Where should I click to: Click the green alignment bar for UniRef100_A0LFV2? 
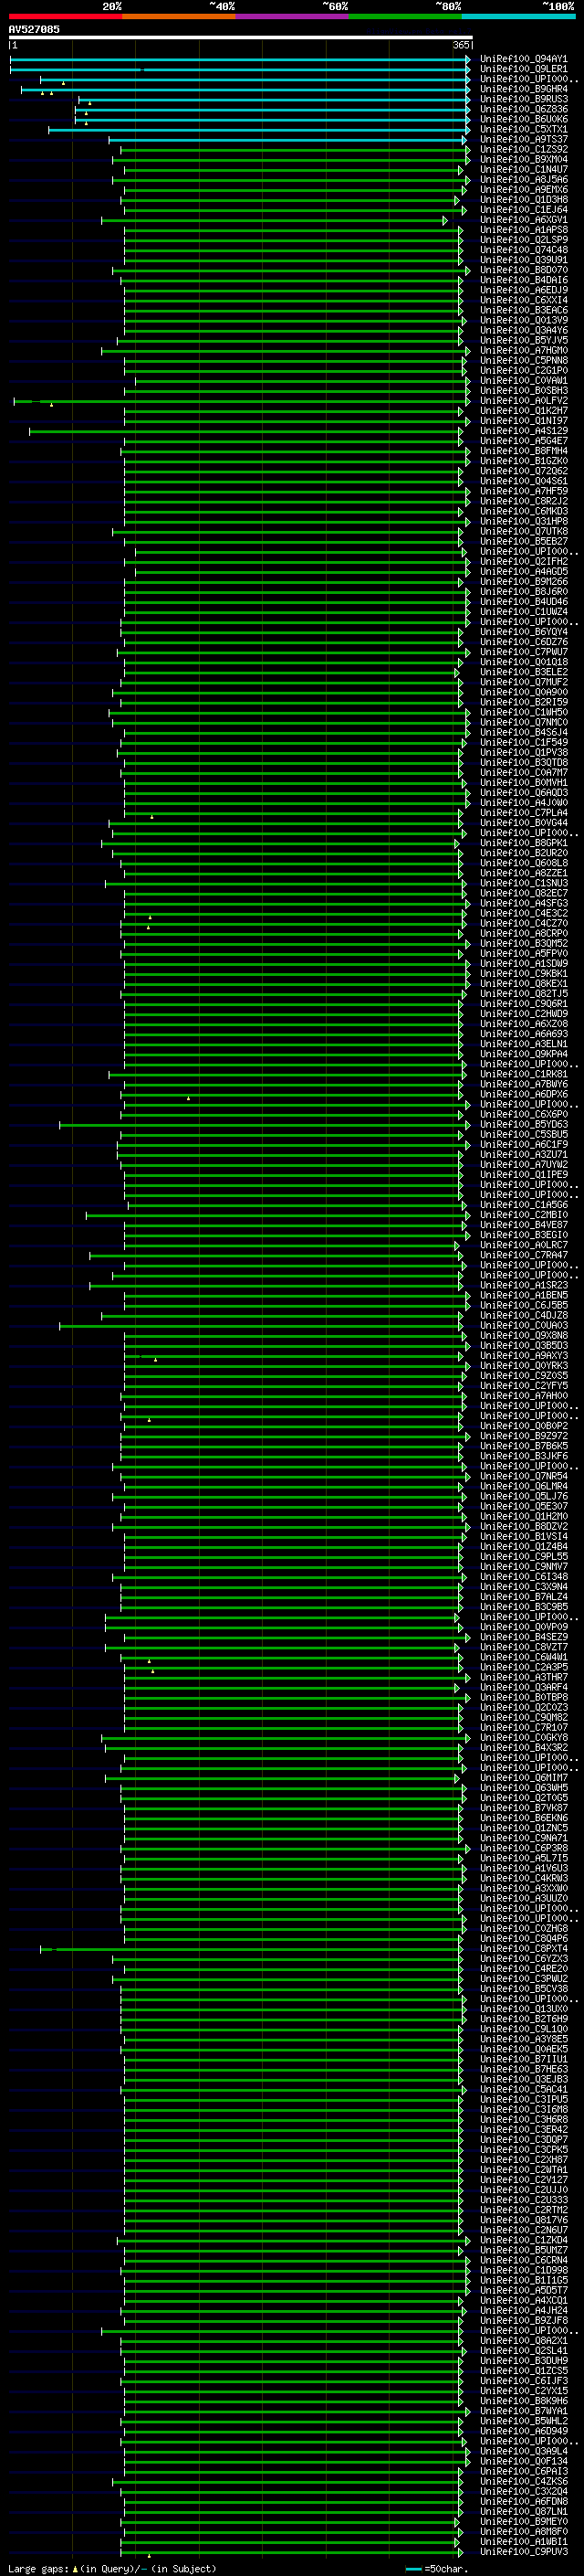click(x=241, y=402)
